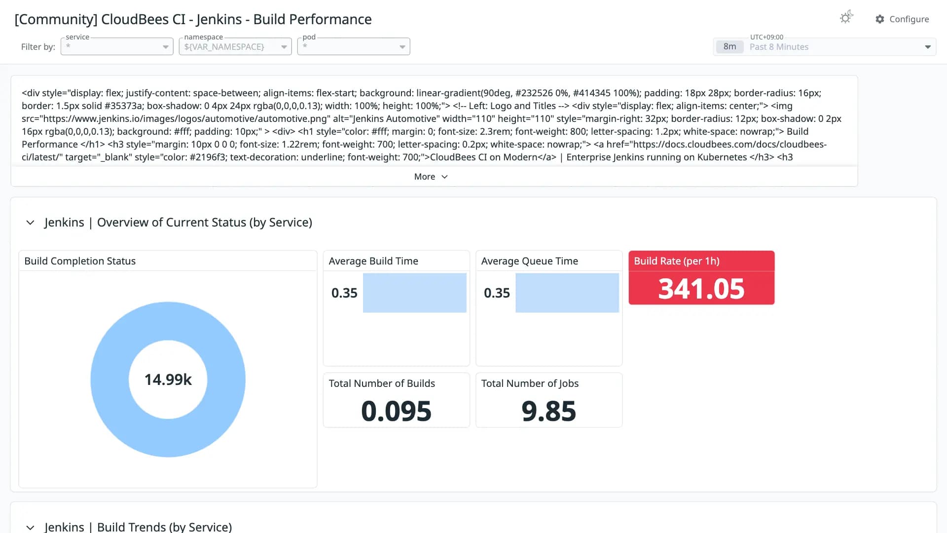Click the red Build Rate 341.05 value
The width and height of the screenshot is (947, 533).
tap(701, 289)
